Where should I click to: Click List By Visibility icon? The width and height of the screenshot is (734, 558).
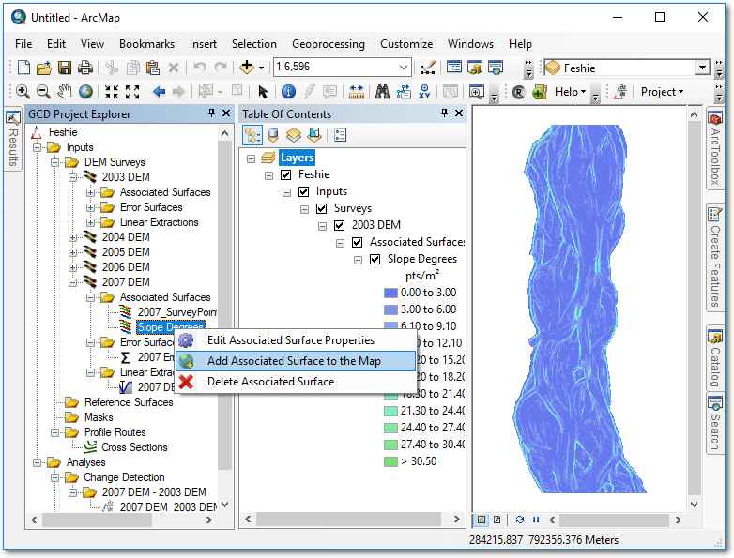pos(294,136)
